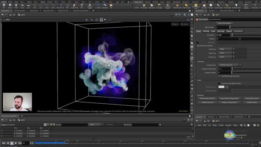Image resolution: width=261 pixels, height=147 pixels.
Task: Open the network editor Edit menu
Action: pyautogui.click(x=205, y=125)
